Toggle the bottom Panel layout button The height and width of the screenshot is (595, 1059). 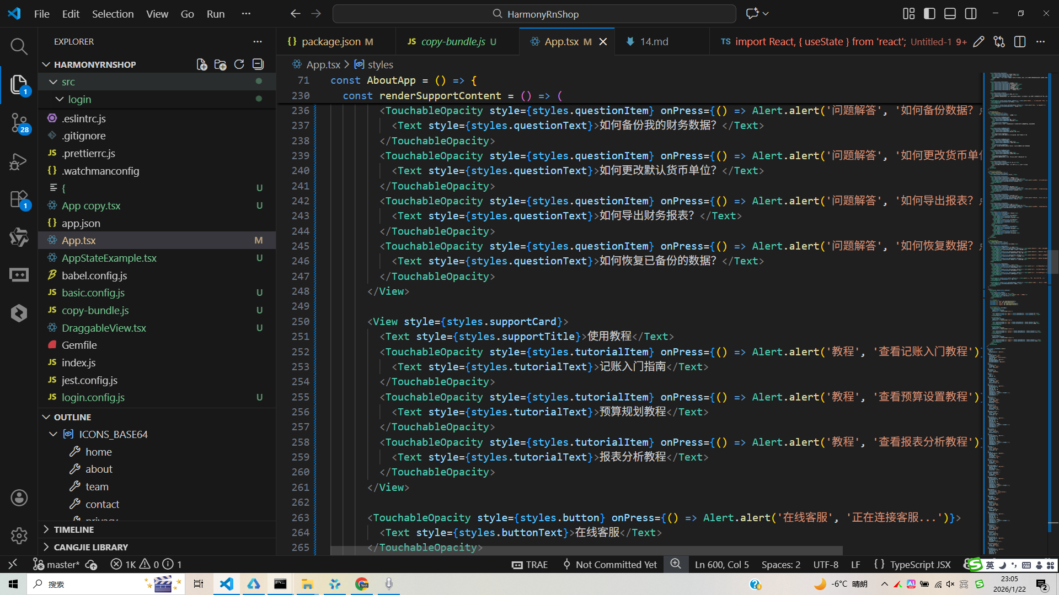pyautogui.click(x=950, y=14)
